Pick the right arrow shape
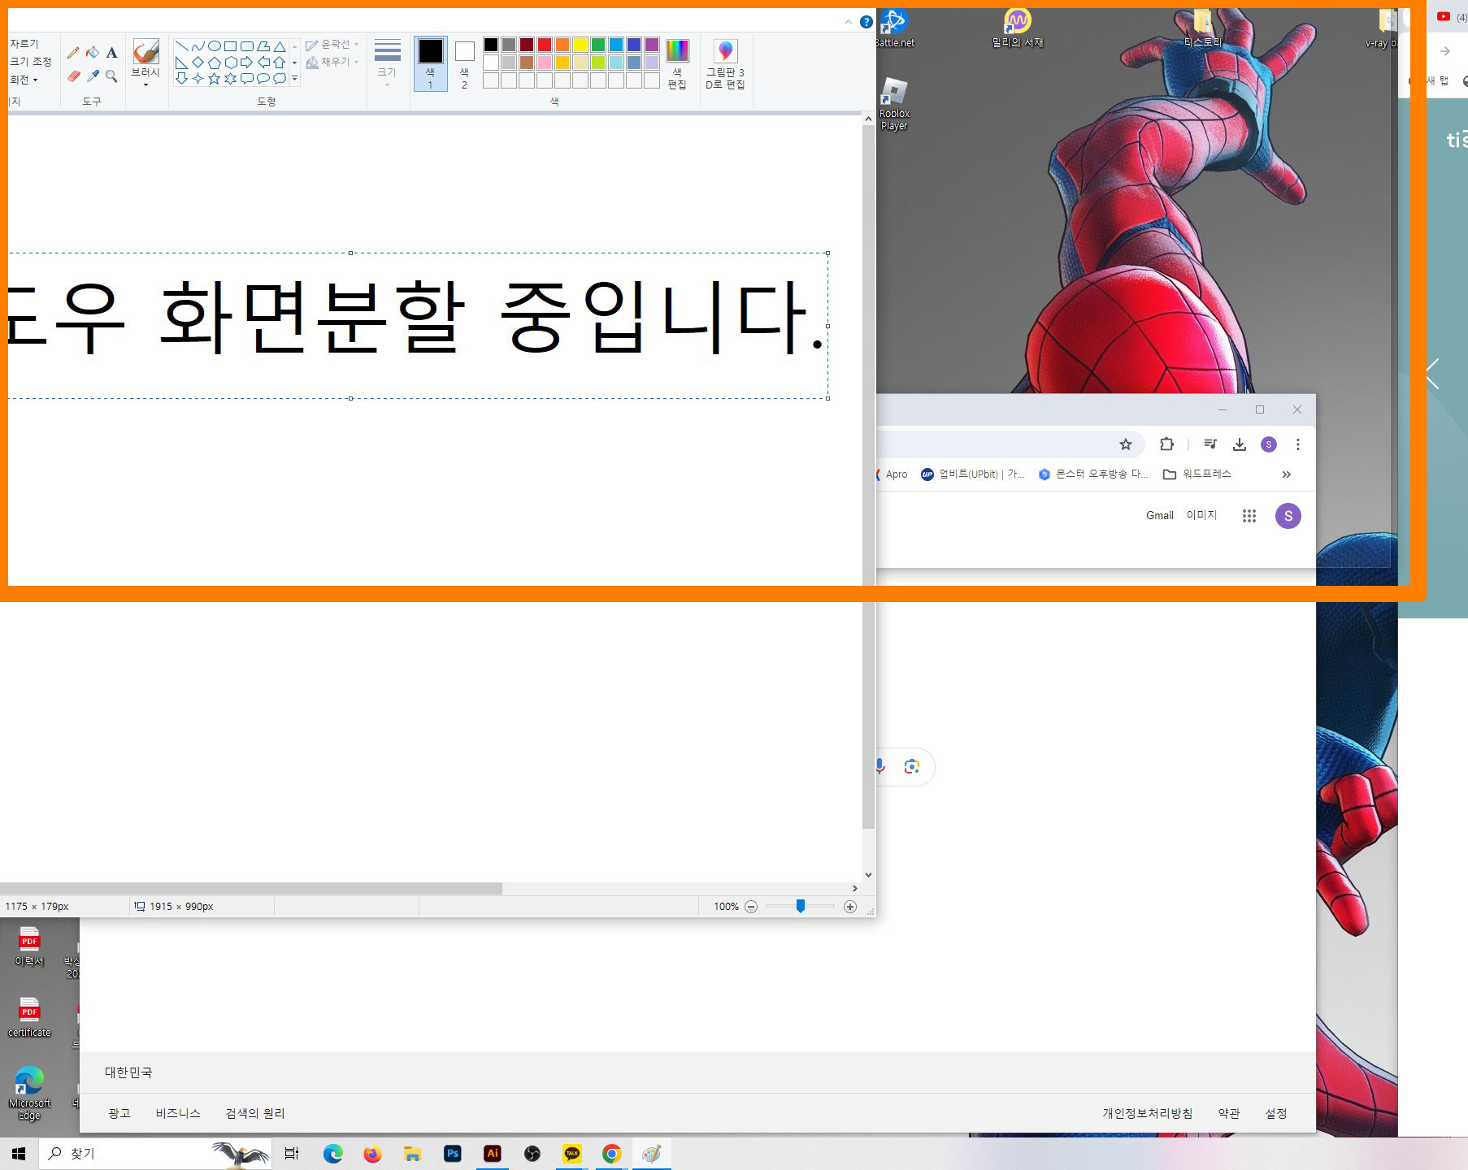Image resolution: width=1468 pixels, height=1170 pixels. (247, 63)
